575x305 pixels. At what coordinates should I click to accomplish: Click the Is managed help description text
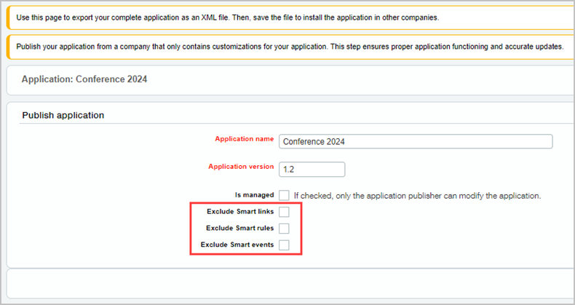click(x=417, y=196)
